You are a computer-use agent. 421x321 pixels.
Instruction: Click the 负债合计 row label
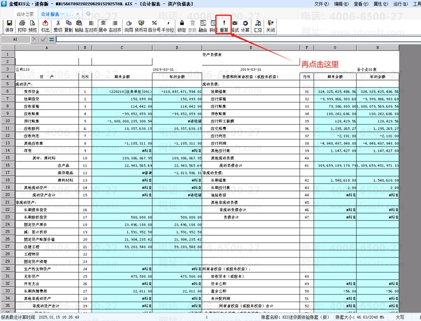click(231, 217)
